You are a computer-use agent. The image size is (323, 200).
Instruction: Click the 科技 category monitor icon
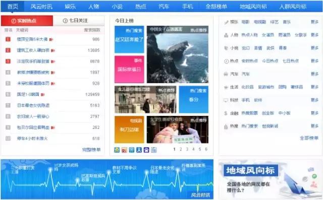226,100
